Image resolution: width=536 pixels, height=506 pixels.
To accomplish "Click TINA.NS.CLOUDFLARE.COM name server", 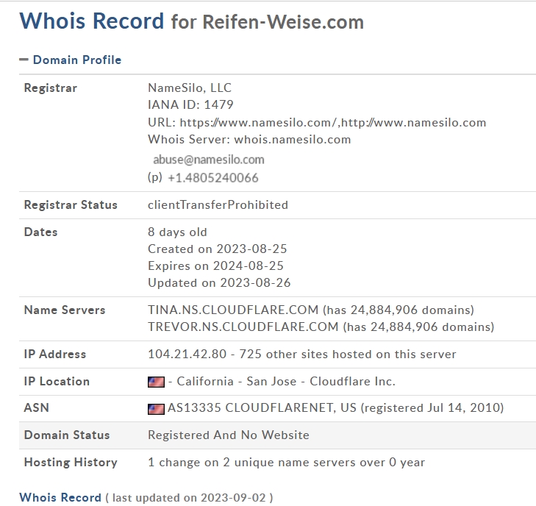I will [x=233, y=310].
